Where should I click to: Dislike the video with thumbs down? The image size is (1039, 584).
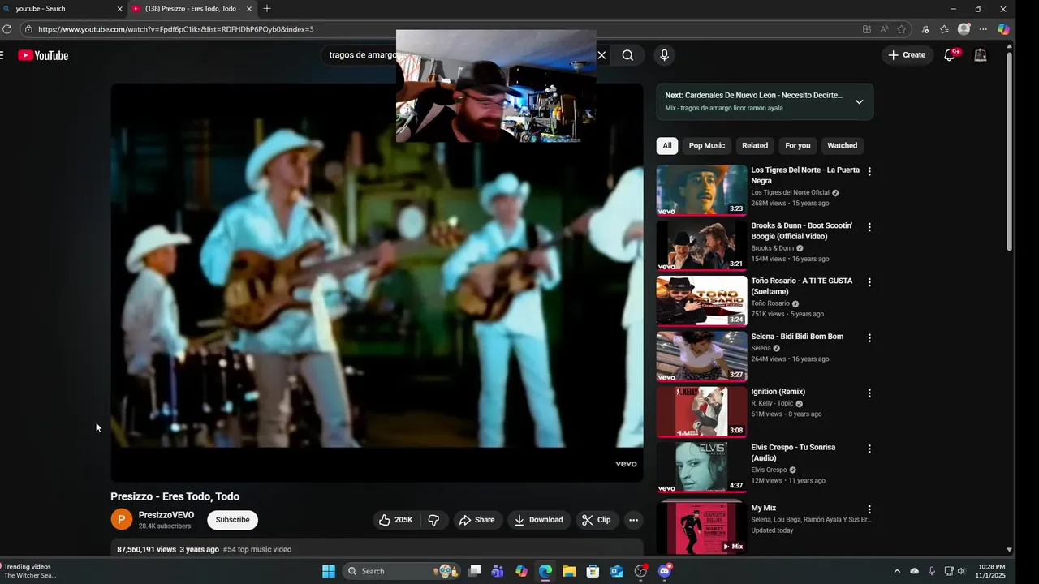[433, 520]
